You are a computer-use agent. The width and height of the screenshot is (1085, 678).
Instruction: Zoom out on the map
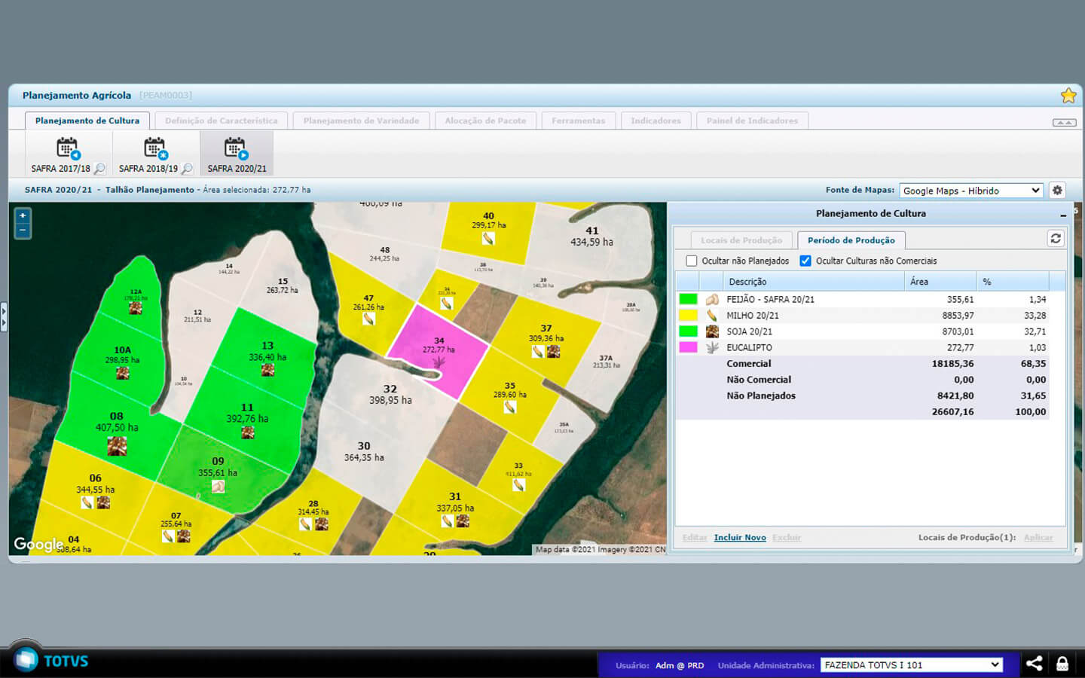(23, 231)
